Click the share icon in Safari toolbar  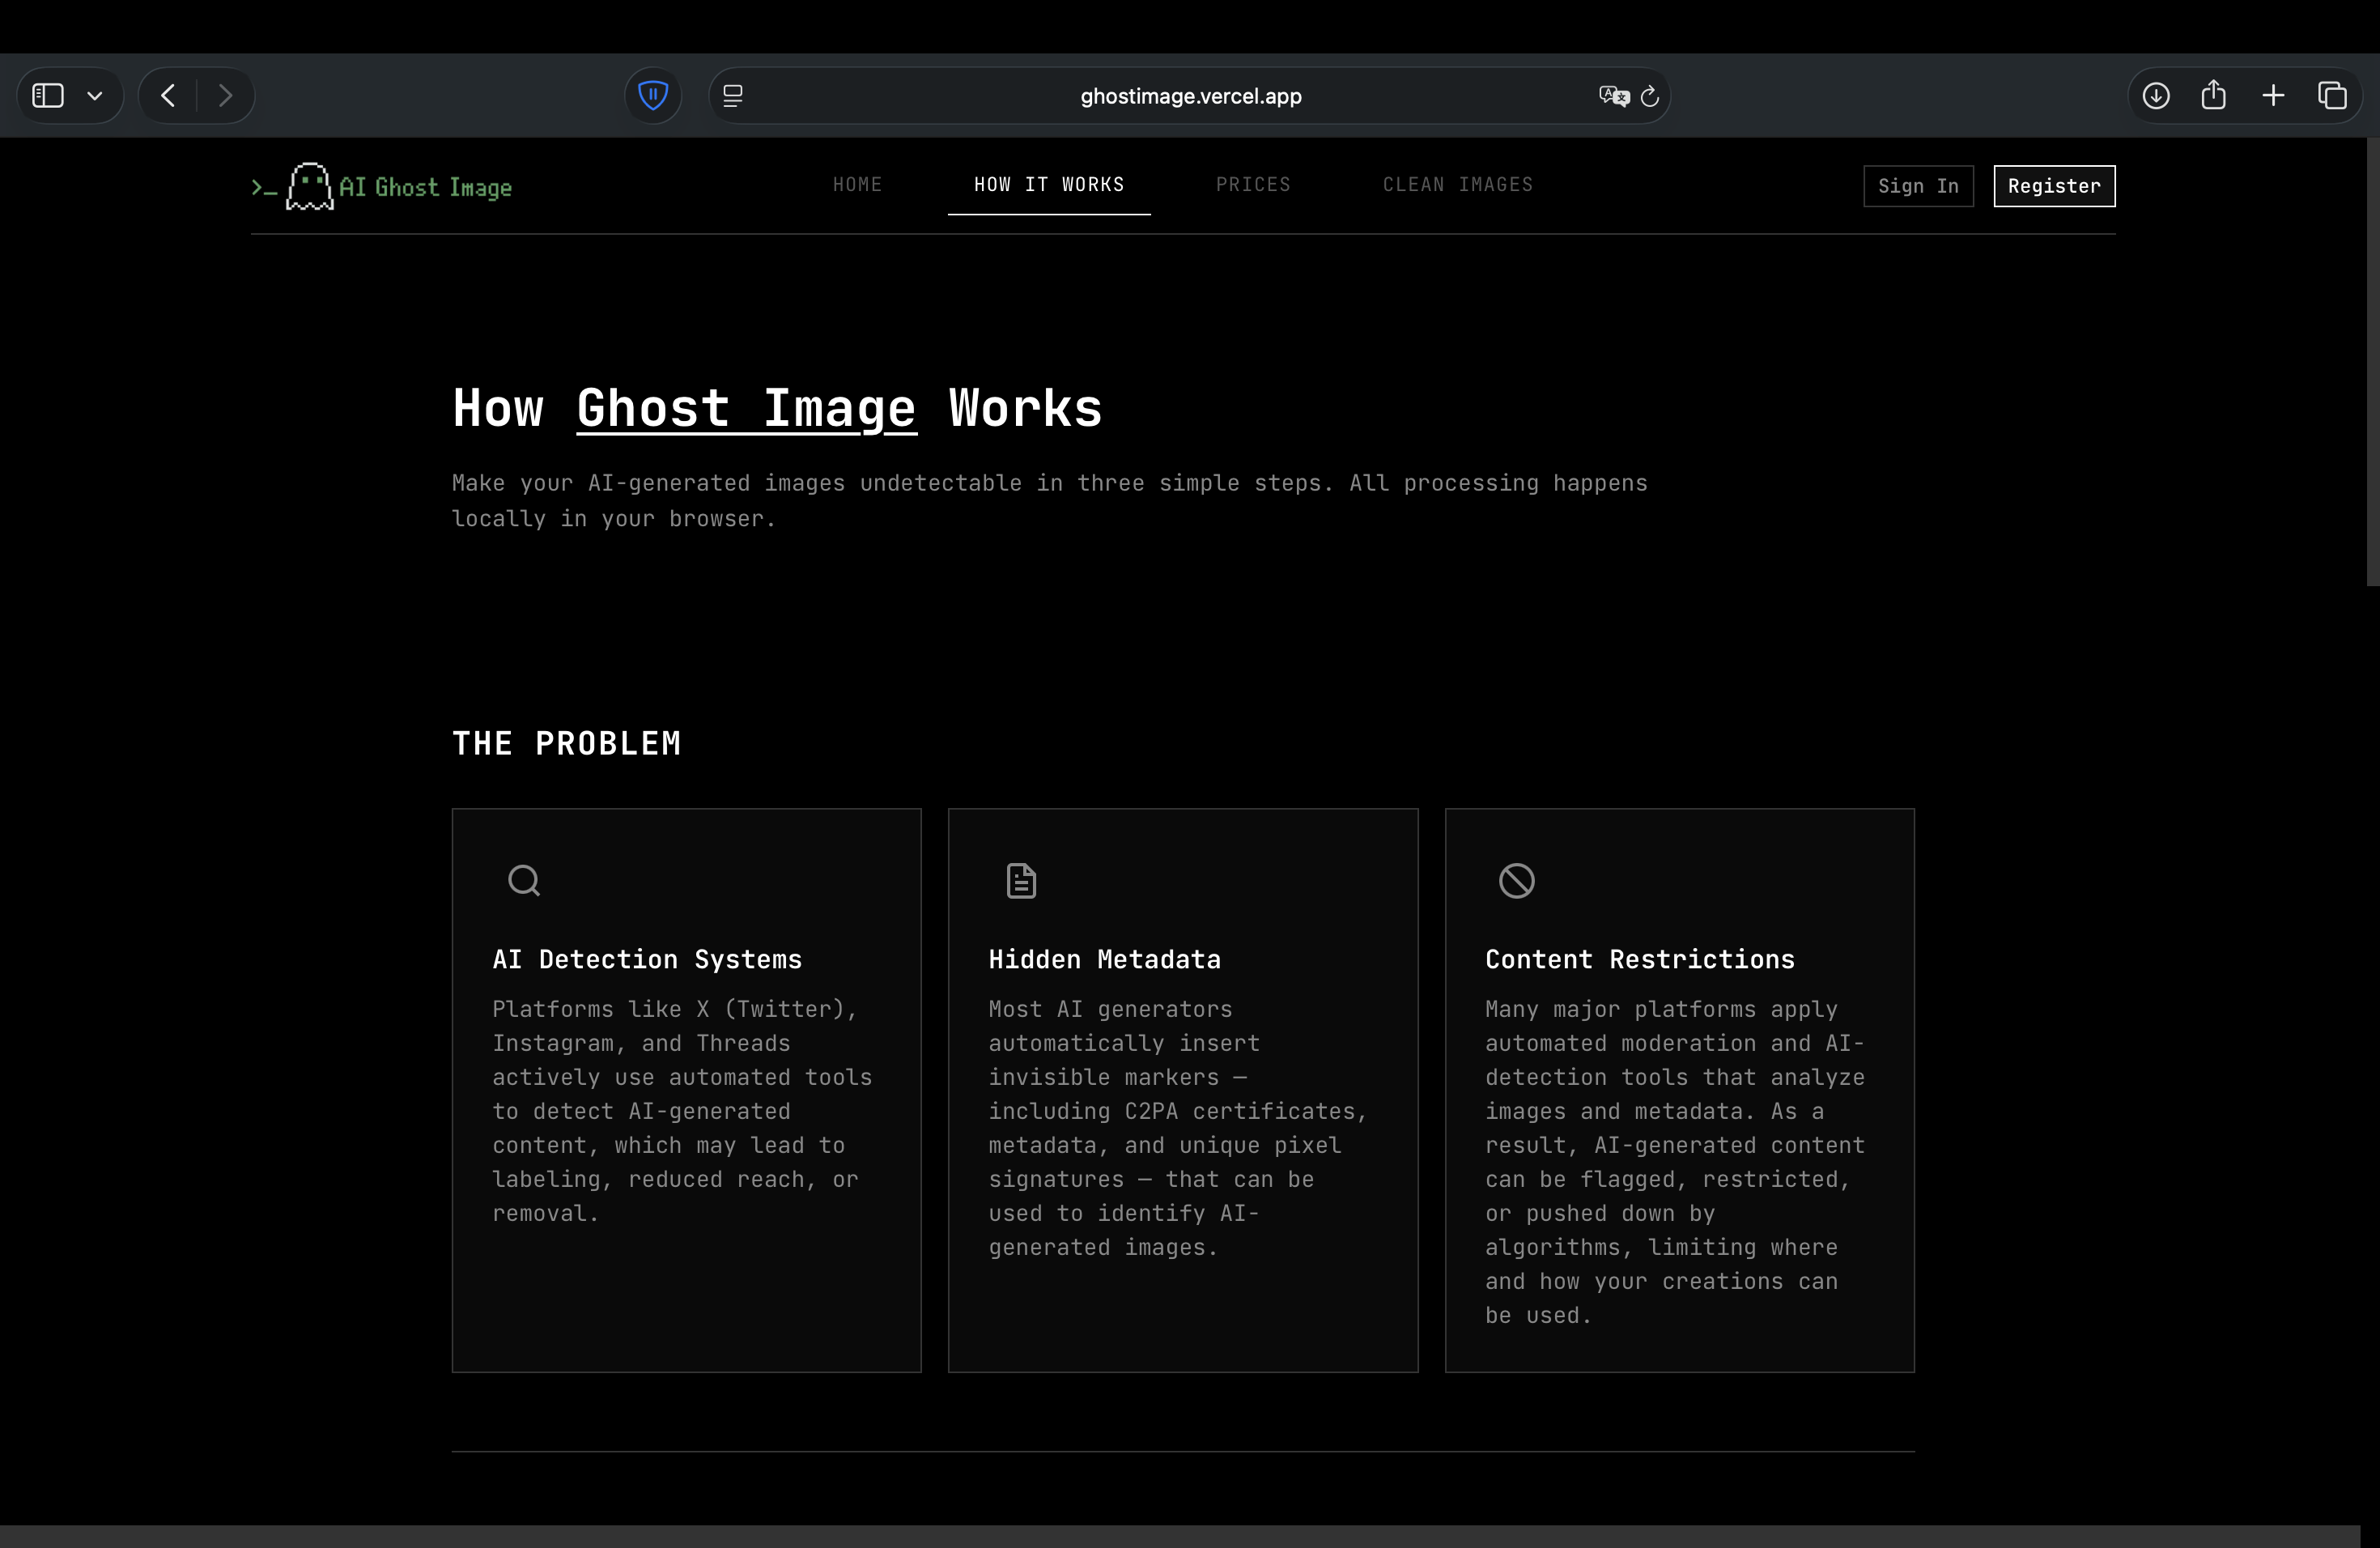(x=2214, y=95)
